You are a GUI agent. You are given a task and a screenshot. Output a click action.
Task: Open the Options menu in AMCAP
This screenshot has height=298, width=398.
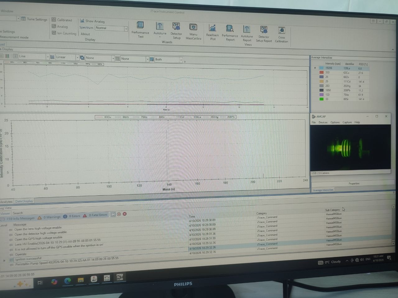335,122
